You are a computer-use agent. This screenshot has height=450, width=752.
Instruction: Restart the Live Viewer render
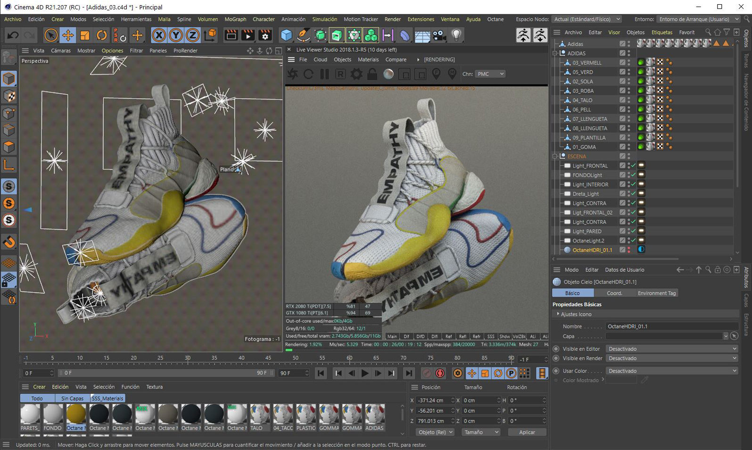[x=308, y=74]
